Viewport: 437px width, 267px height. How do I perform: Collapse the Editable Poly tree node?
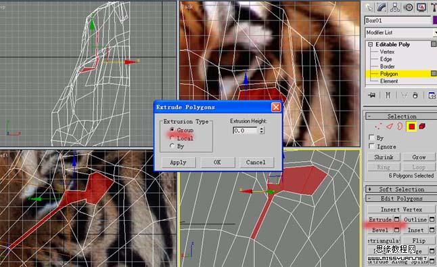point(371,45)
